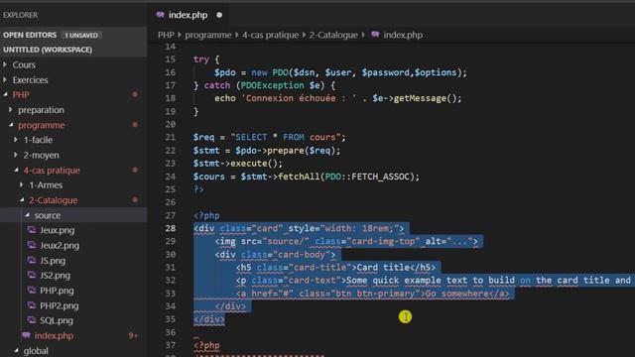Click the 1 UNSAVED badge

[x=81, y=36]
